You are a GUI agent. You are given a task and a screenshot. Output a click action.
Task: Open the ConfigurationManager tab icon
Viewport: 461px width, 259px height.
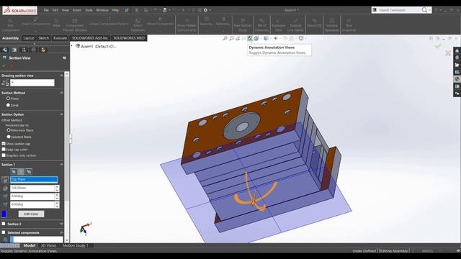(x=24, y=50)
